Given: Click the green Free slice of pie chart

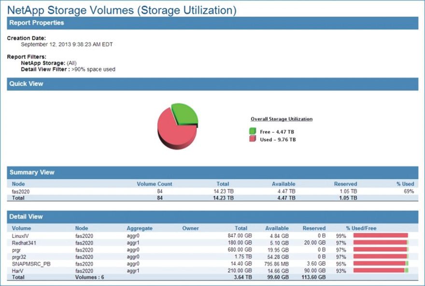Looking at the screenshot, I should [x=186, y=114].
